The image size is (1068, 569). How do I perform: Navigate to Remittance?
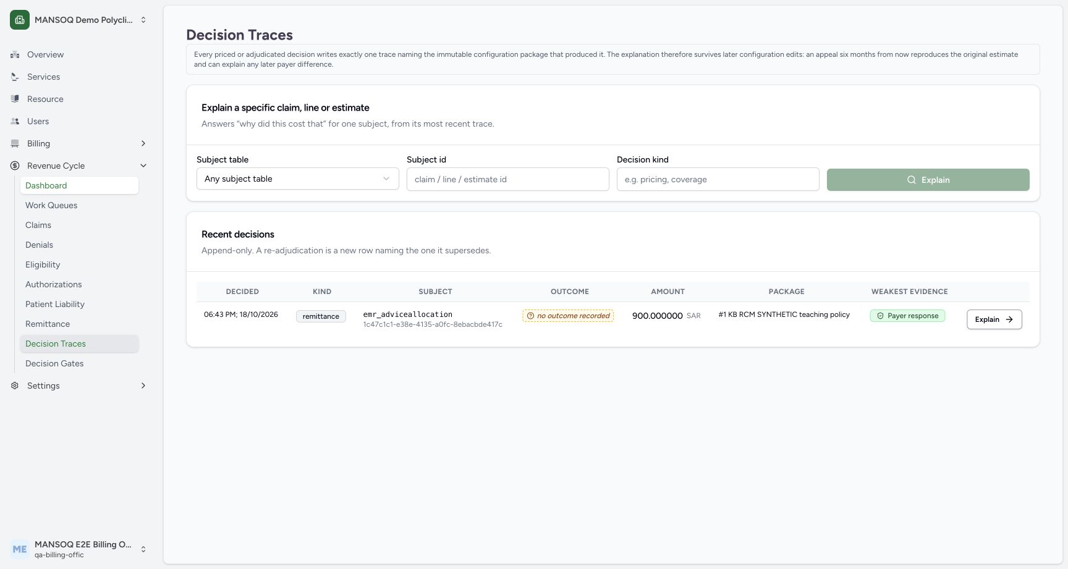tap(79, 324)
